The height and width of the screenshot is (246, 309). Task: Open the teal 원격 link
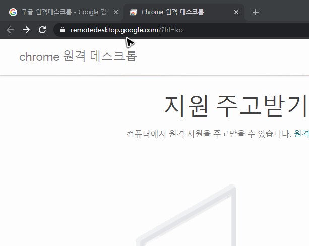(x=301, y=134)
